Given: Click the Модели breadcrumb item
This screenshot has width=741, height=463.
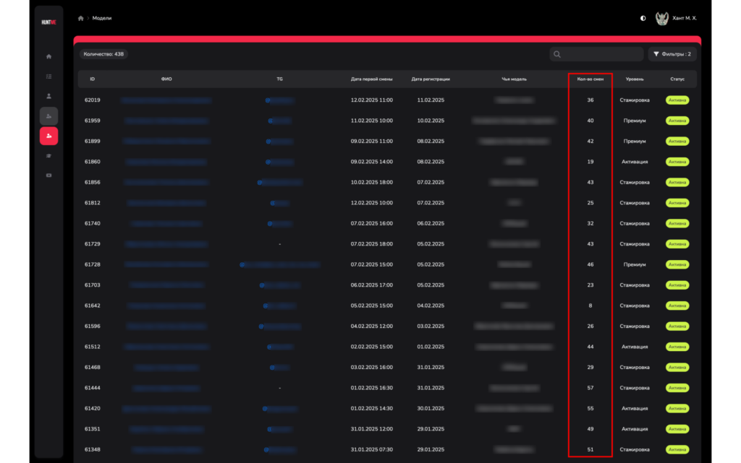Looking at the screenshot, I should 102,18.
